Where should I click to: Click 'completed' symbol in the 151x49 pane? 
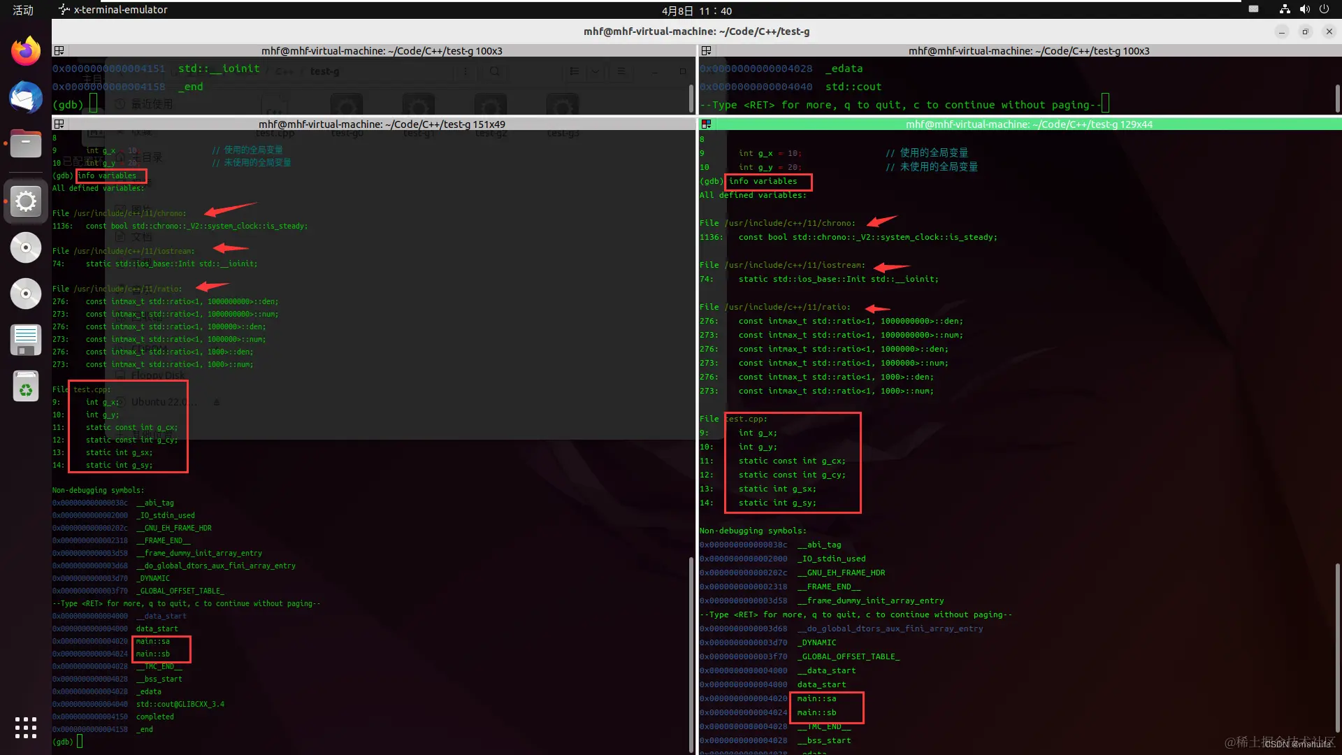pos(155,717)
